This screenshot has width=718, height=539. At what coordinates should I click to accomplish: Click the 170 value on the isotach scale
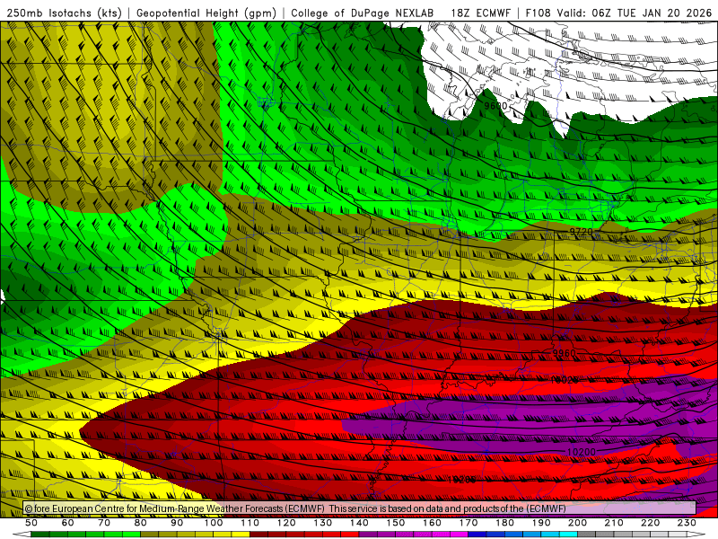pyautogui.click(x=468, y=523)
